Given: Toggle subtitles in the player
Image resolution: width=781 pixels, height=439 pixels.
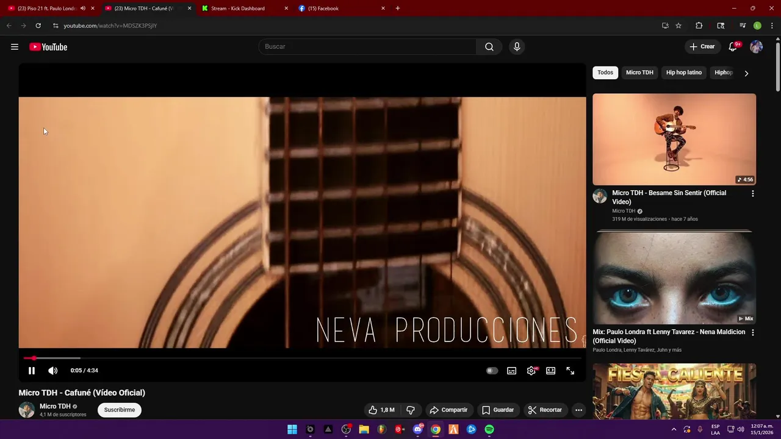Looking at the screenshot, I should pyautogui.click(x=512, y=371).
